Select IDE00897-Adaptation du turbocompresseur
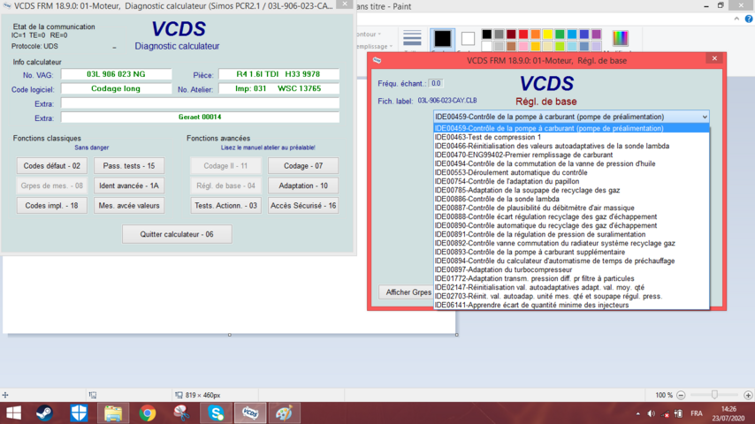The height and width of the screenshot is (424, 755). 571,269
